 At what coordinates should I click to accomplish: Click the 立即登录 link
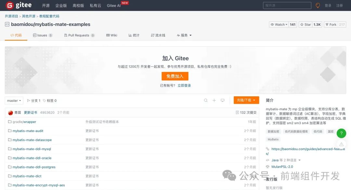[184, 86]
